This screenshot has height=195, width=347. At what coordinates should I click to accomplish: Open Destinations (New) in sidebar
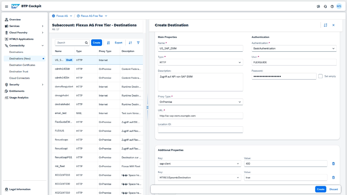(20, 59)
